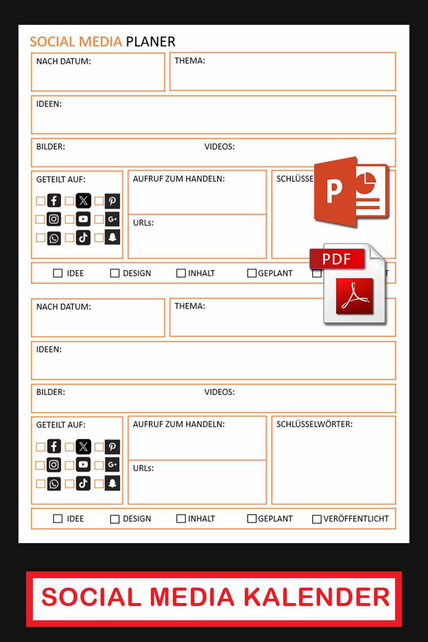This screenshot has width=428, height=642.
Task: Click the YouTube icon in the top planner
Action: coord(83,219)
